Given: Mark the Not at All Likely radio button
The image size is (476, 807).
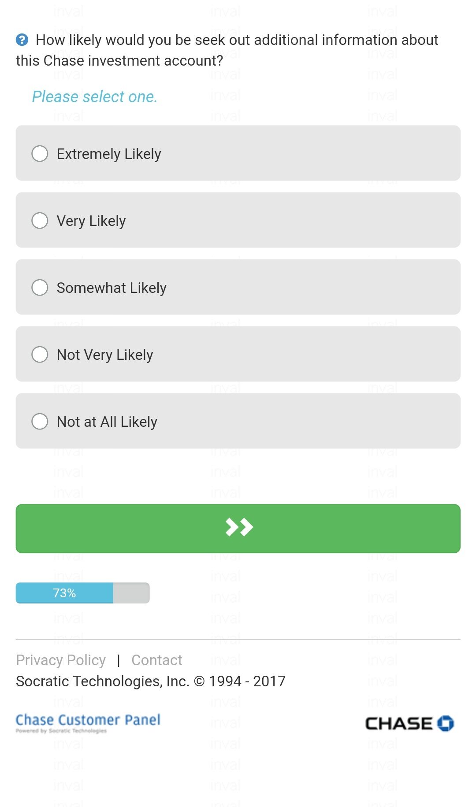Looking at the screenshot, I should [40, 422].
